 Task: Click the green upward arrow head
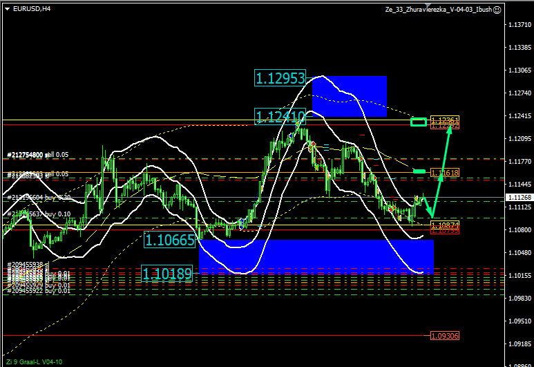(449, 131)
